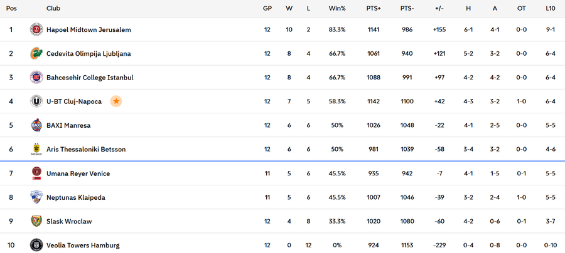
Task: Click the Umana Reyer Venice logo
Action: [36, 173]
